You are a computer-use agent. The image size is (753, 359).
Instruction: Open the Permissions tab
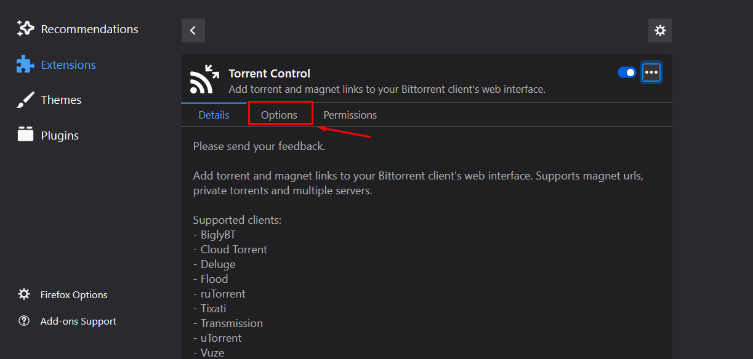349,114
